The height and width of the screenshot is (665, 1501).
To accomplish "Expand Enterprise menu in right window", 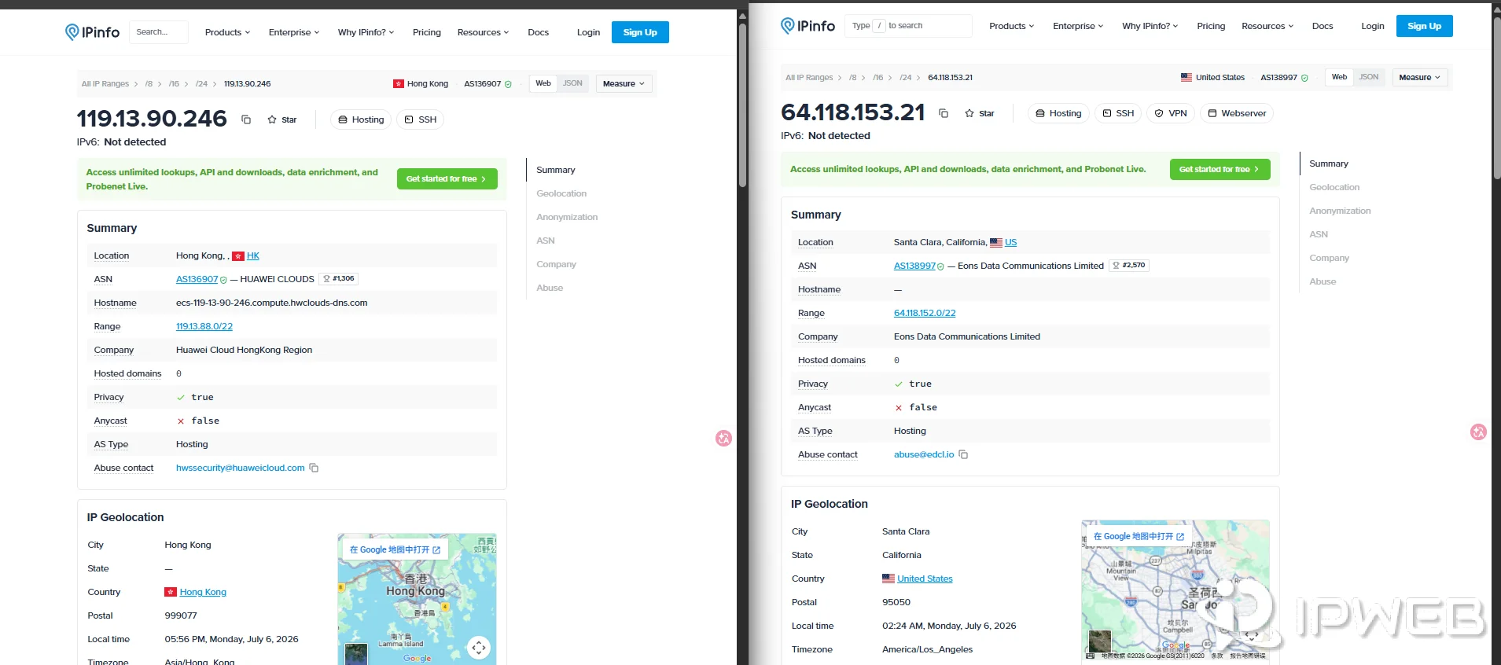I will pos(1078,26).
